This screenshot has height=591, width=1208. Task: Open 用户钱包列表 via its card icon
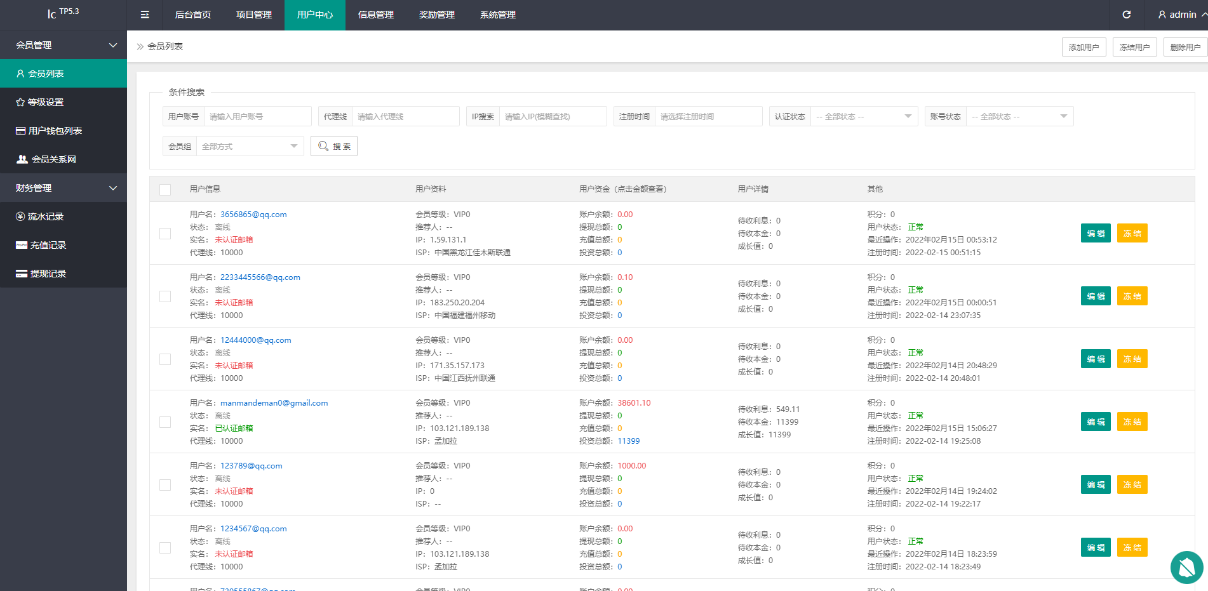(x=21, y=131)
